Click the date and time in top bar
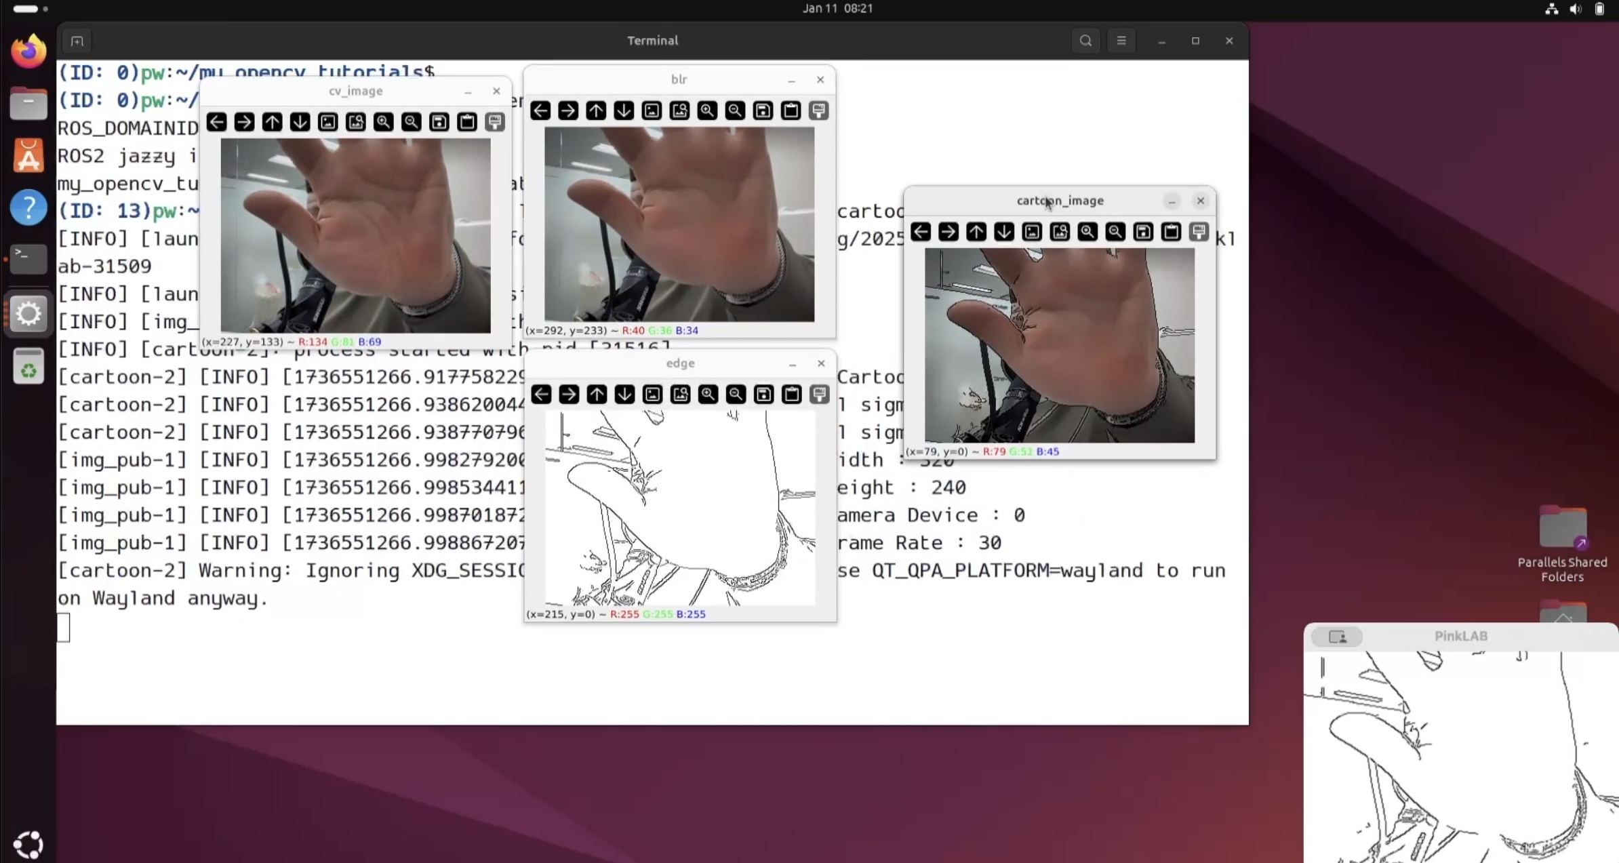The height and width of the screenshot is (863, 1619). point(837,8)
